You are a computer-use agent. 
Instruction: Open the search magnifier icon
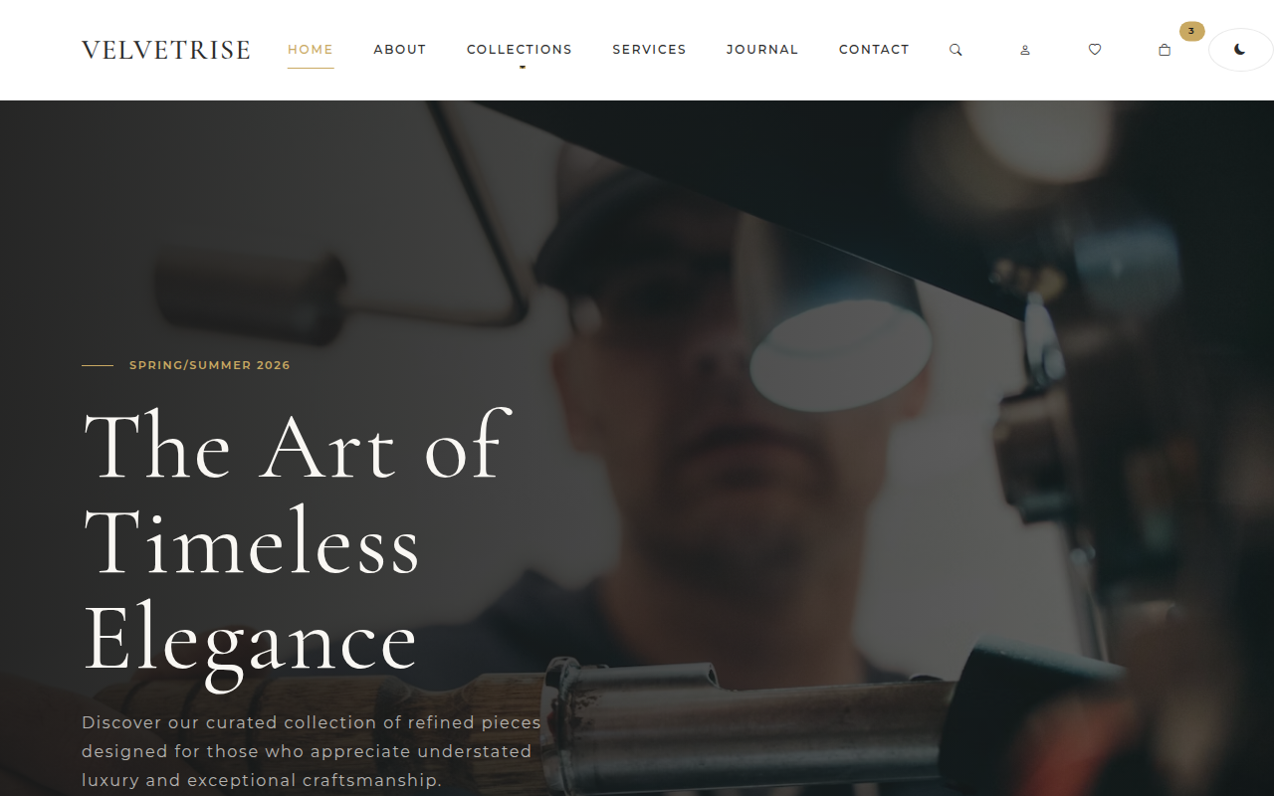point(955,50)
